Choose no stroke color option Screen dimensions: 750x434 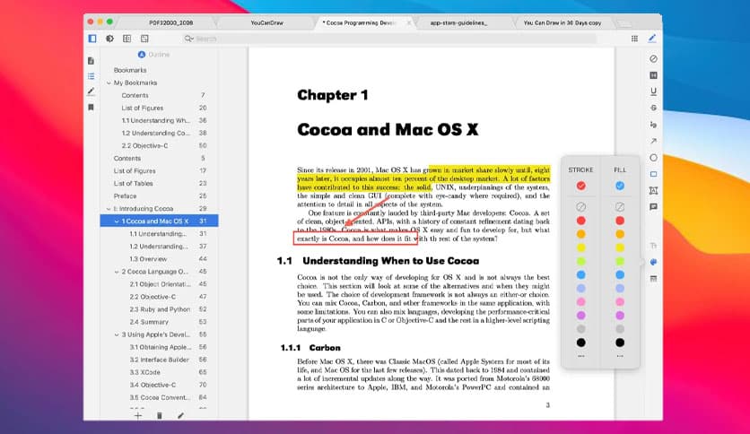580,207
